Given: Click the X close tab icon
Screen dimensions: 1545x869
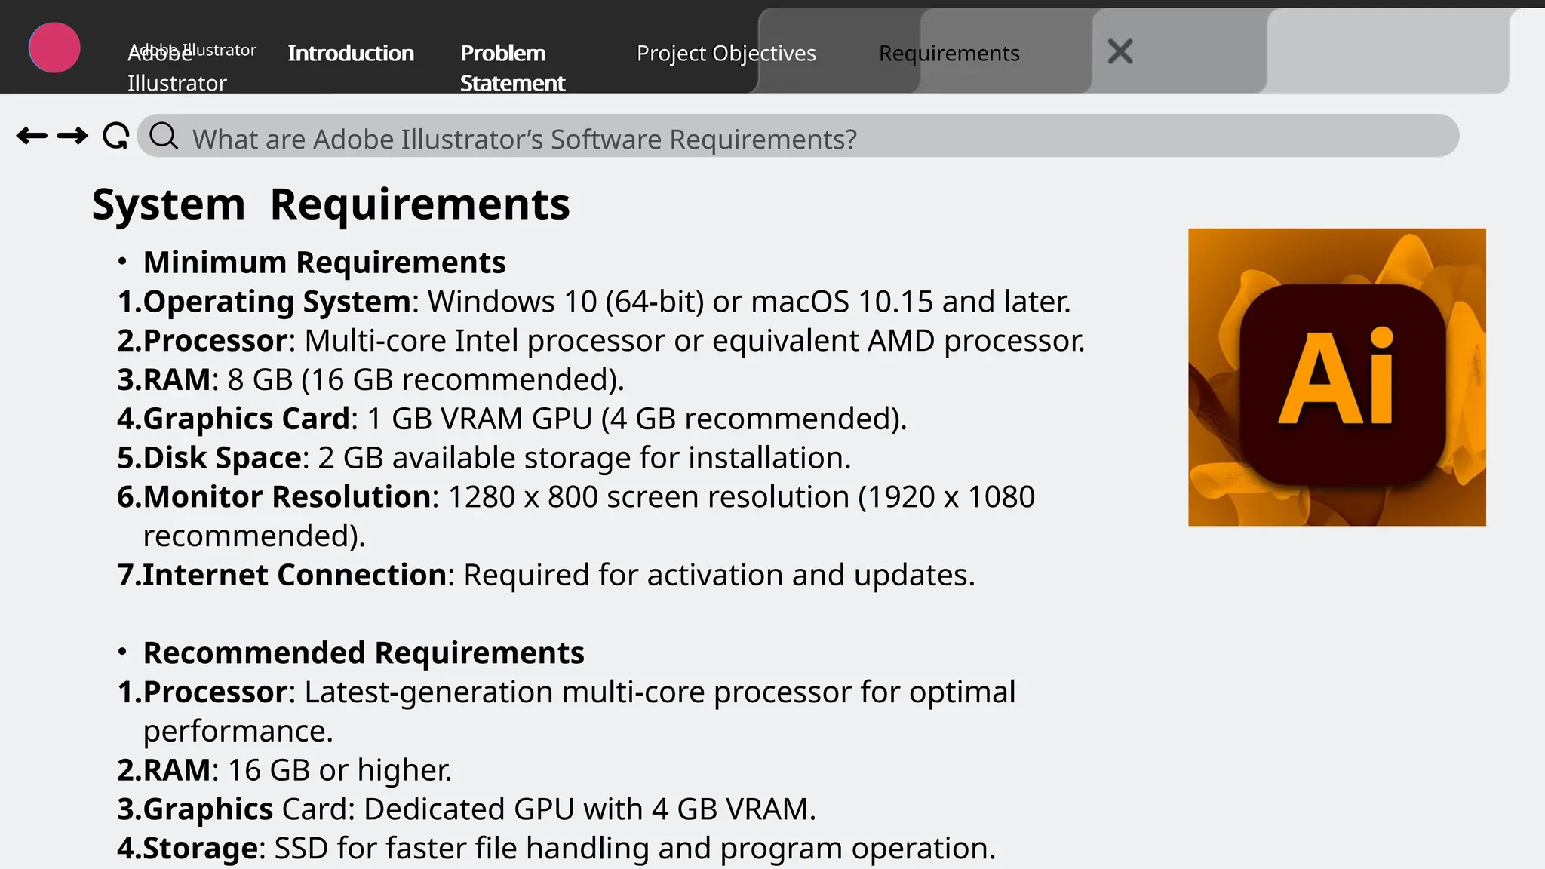Looking at the screenshot, I should (x=1120, y=52).
